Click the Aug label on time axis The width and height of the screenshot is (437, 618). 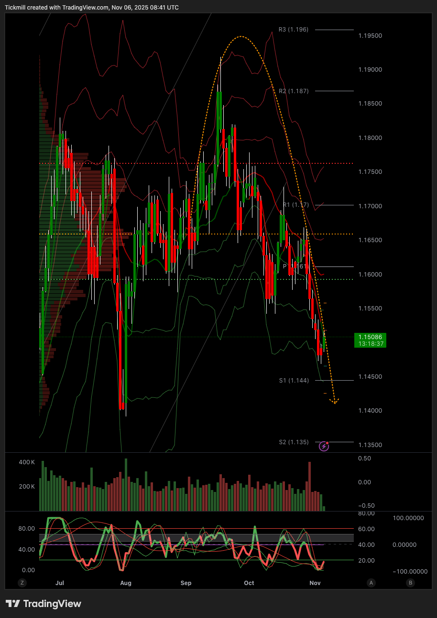[x=126, y=583]
